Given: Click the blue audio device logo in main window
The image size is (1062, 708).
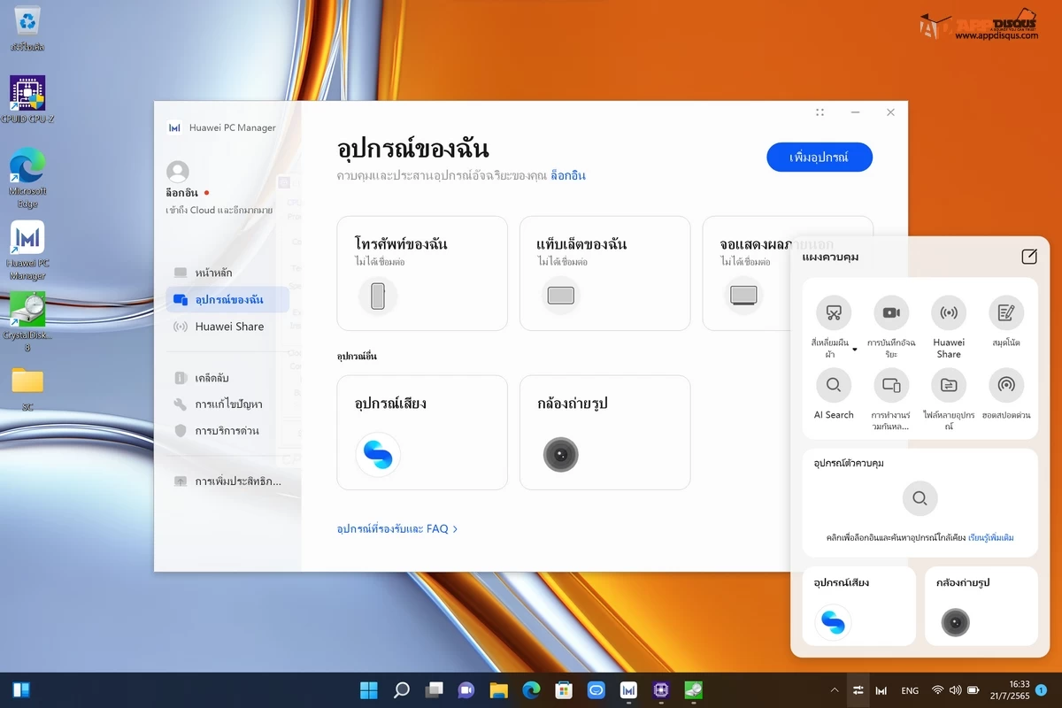Looking at the screenshot, I should coord(378,455).
